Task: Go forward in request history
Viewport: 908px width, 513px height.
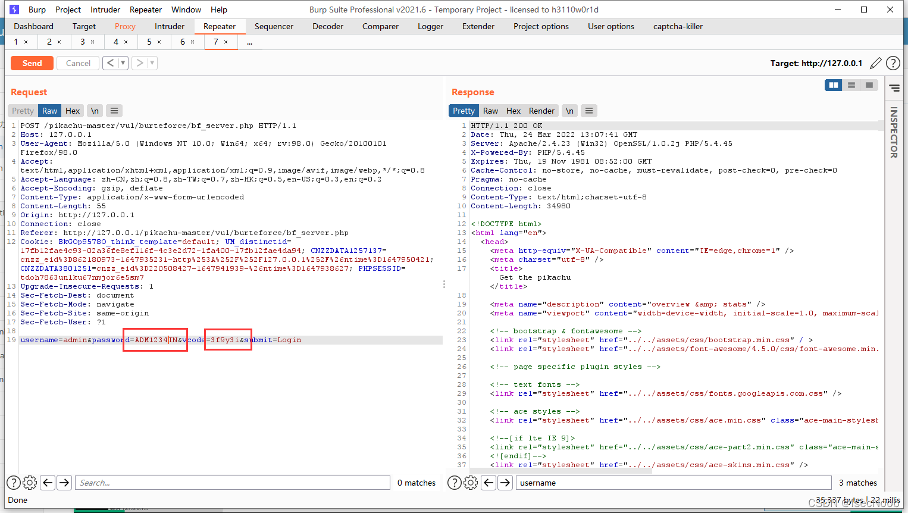Action: tap(139, 63)
